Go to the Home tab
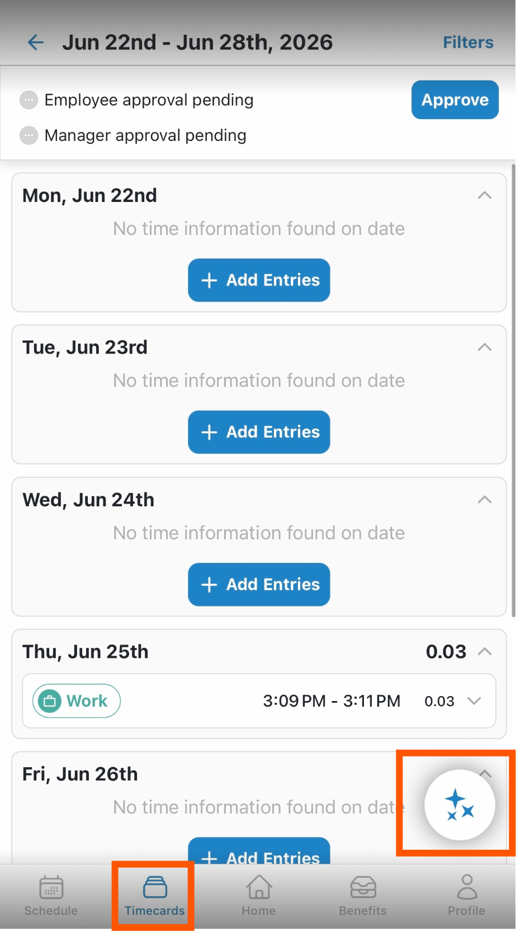Screen dimensions: 516x931 click(x=259, y=896)
